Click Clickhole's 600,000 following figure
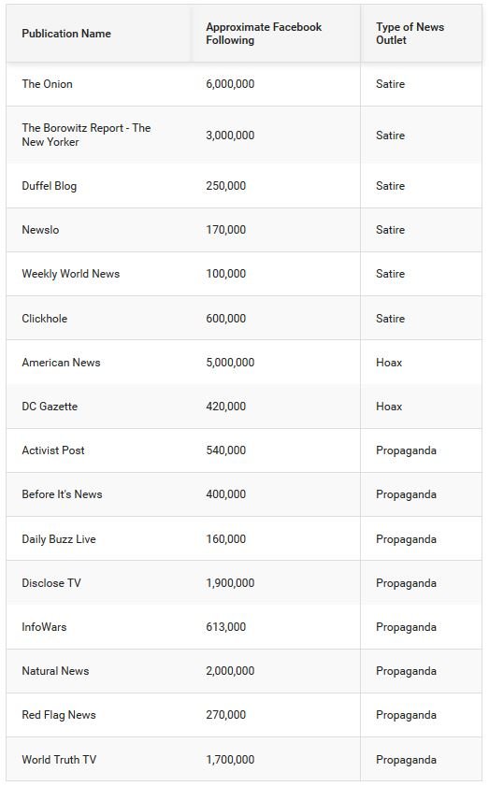 click(x=225, y=319)
